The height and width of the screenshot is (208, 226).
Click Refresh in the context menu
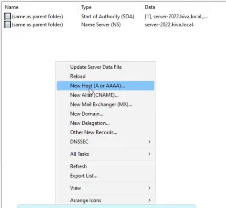[105, 166]
